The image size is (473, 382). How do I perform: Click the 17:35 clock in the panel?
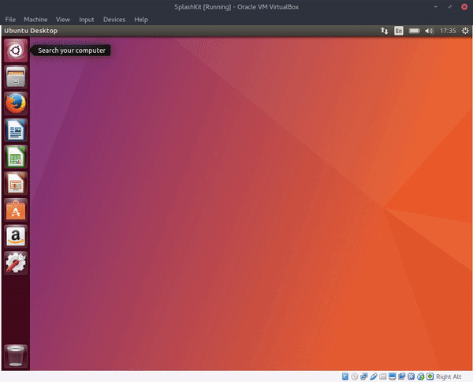448,31
